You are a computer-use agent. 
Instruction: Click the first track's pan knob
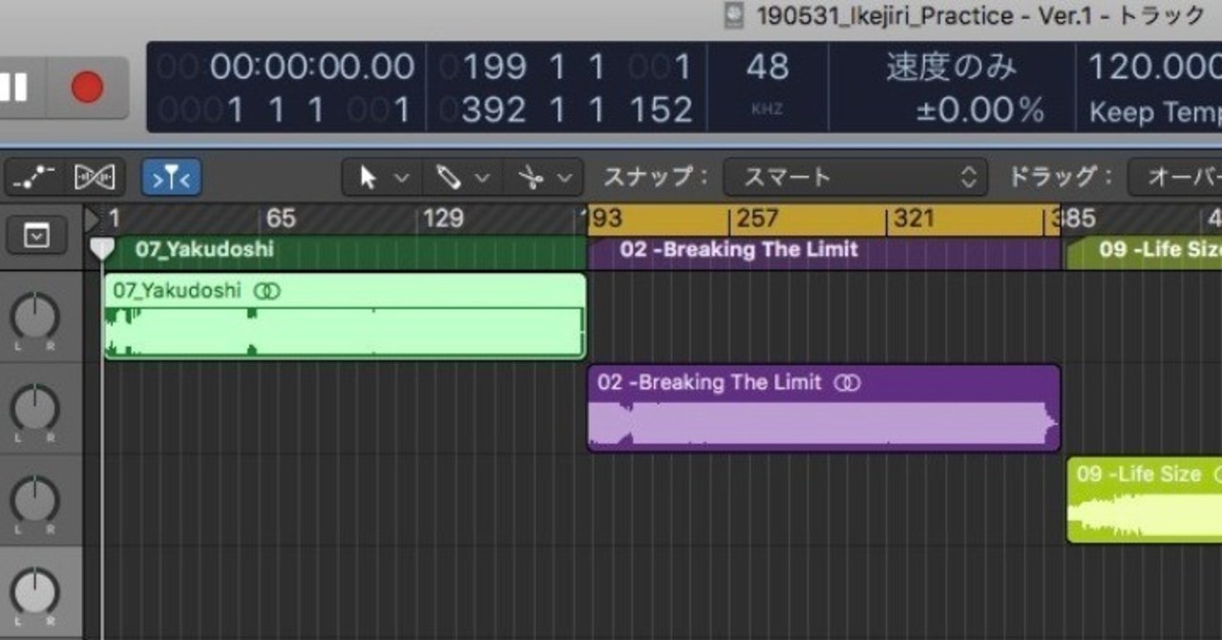click(x=34, y=317)
